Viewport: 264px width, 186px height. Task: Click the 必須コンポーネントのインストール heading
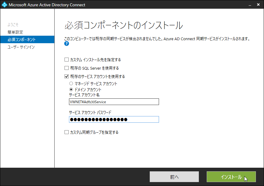coord(124,25)
